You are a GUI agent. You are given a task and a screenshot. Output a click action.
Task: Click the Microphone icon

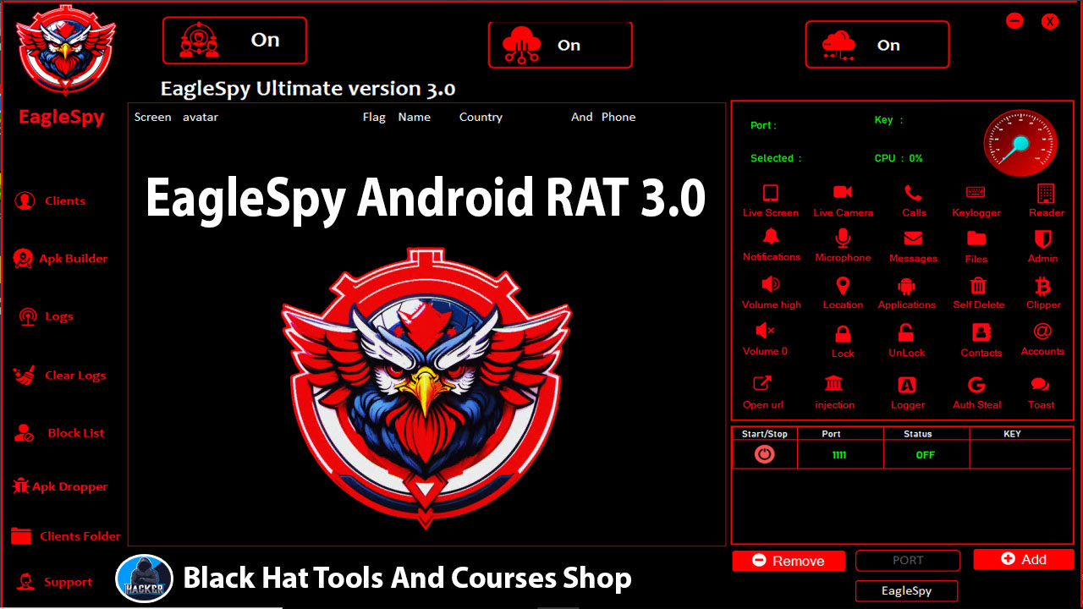point(843,239)
